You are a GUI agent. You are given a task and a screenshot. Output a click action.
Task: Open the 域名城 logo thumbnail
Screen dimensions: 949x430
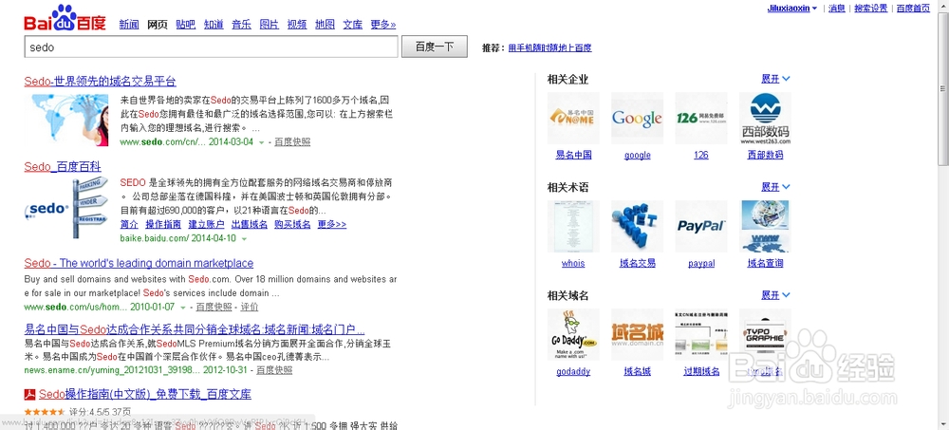[x=637, y=335]
